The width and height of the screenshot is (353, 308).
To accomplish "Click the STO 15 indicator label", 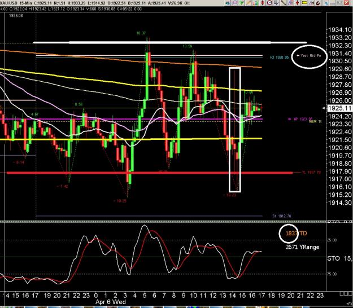I will tap(339, 258).
